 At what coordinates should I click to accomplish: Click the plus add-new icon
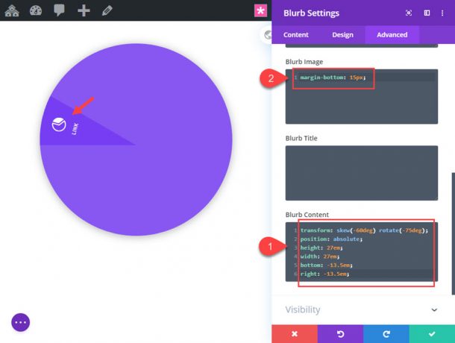(x=84, y=10)
